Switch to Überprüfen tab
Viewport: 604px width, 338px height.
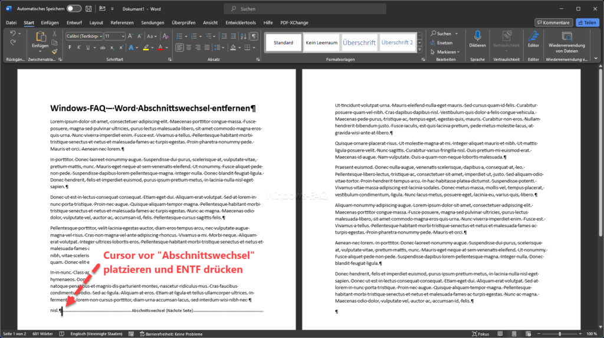(183, 23)
